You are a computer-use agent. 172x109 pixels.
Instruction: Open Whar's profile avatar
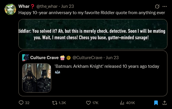pyautogui.click(x=10, y=9)
